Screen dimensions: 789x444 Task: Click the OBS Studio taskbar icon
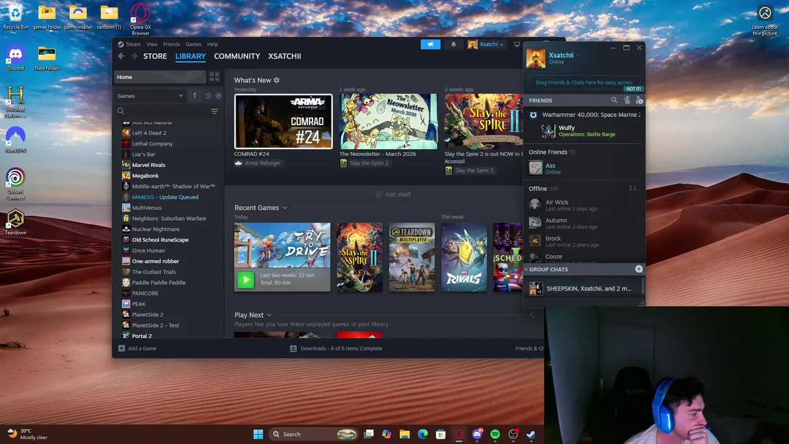[513, 434]
